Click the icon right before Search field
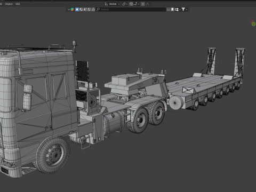The image size is (256, 192). click(x=93, y=10)
